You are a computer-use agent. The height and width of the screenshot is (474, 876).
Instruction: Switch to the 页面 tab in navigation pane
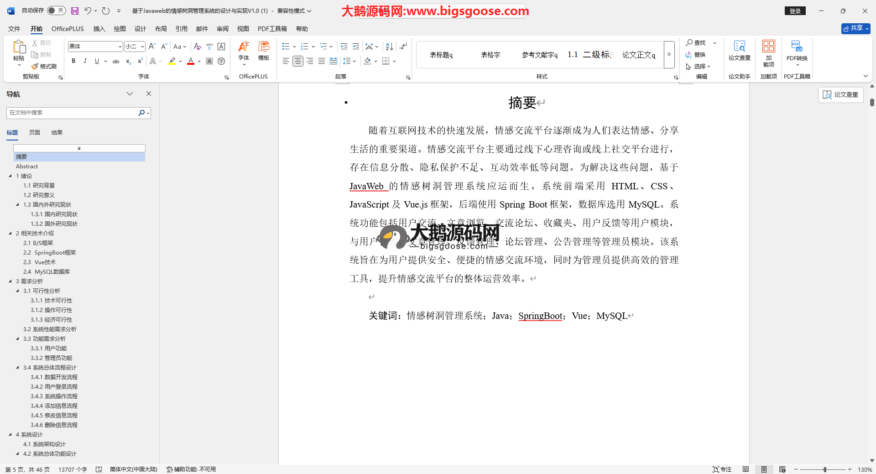pyautogui.click(x=35, y=133)
